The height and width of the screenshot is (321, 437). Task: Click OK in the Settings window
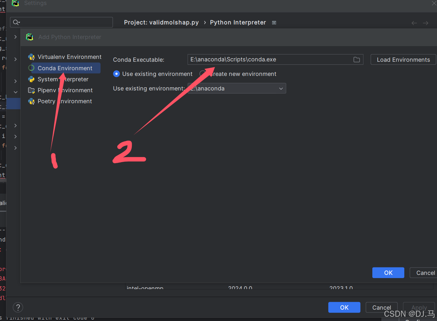click(344, 308)
